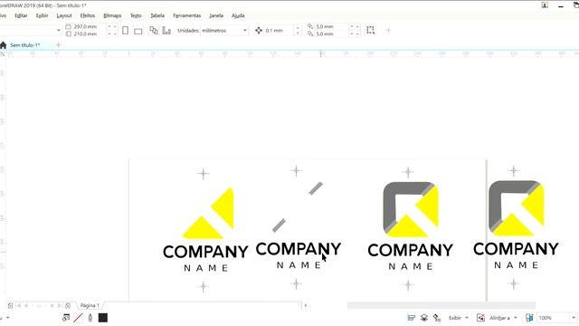Go to first page navigation arrow

(x=19, y=306)
